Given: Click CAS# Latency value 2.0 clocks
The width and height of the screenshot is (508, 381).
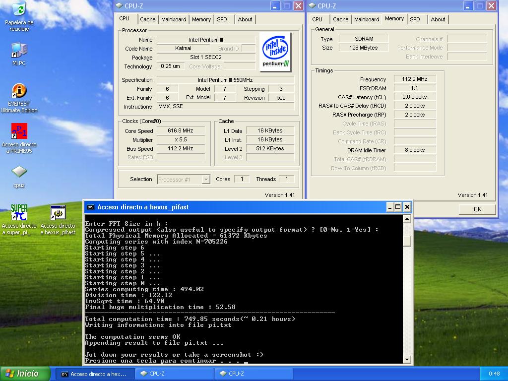Looking at the screenshot, I should [x=415, y=97].
